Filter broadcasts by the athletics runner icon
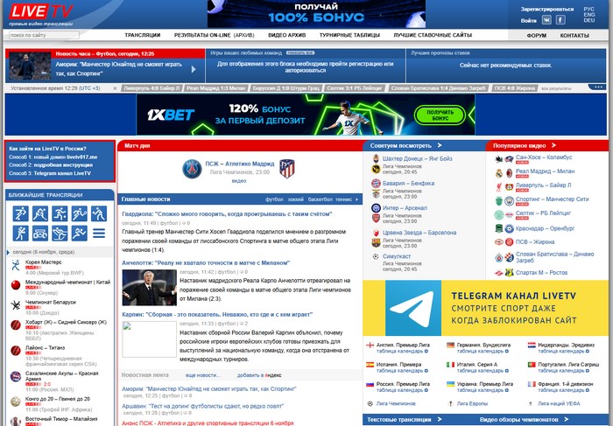 coord(80,233)
